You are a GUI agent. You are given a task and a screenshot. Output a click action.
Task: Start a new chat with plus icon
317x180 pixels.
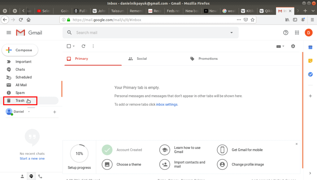click(54, 112)
